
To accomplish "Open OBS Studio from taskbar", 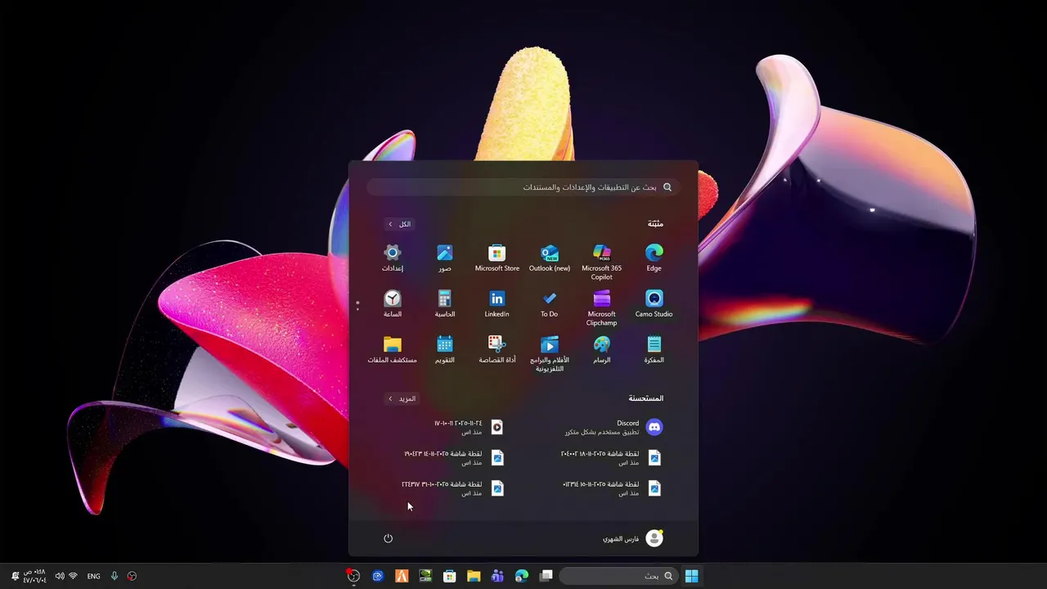I will click(x=353, y=576).
